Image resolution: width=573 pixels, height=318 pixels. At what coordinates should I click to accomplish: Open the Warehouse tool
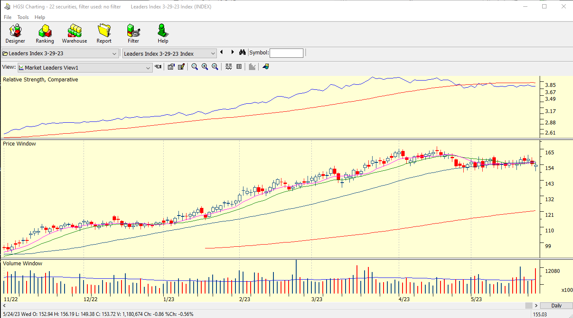coord(75,34)
